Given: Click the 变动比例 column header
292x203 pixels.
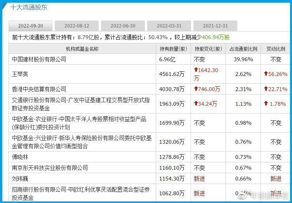Looking at the screenshot, I should click(276, 49).
